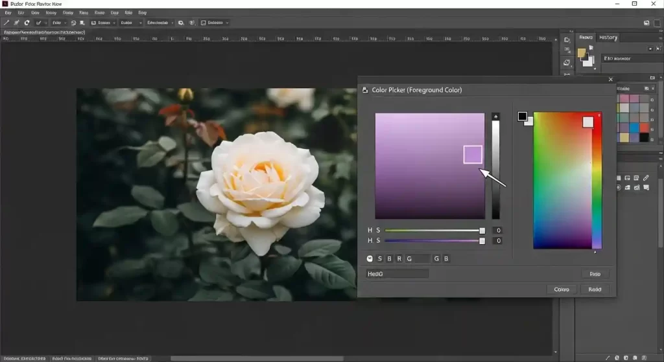The width and height of the screenshot is (664, 362).
Task: Click the circle icon before the Dosieen dropdown
Action: pos(73,23)
